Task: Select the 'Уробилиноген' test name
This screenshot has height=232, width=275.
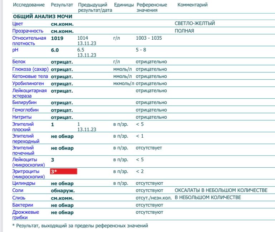Action: [x=28, y=84]
